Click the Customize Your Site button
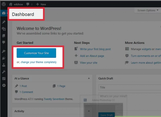 [x=36, y=53]
